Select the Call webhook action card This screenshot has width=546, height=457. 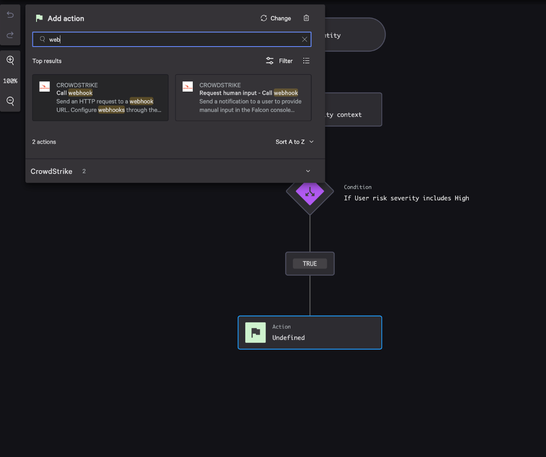point(100,98)
